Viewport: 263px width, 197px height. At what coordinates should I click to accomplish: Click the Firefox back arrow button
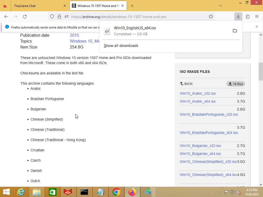(6, 17)
